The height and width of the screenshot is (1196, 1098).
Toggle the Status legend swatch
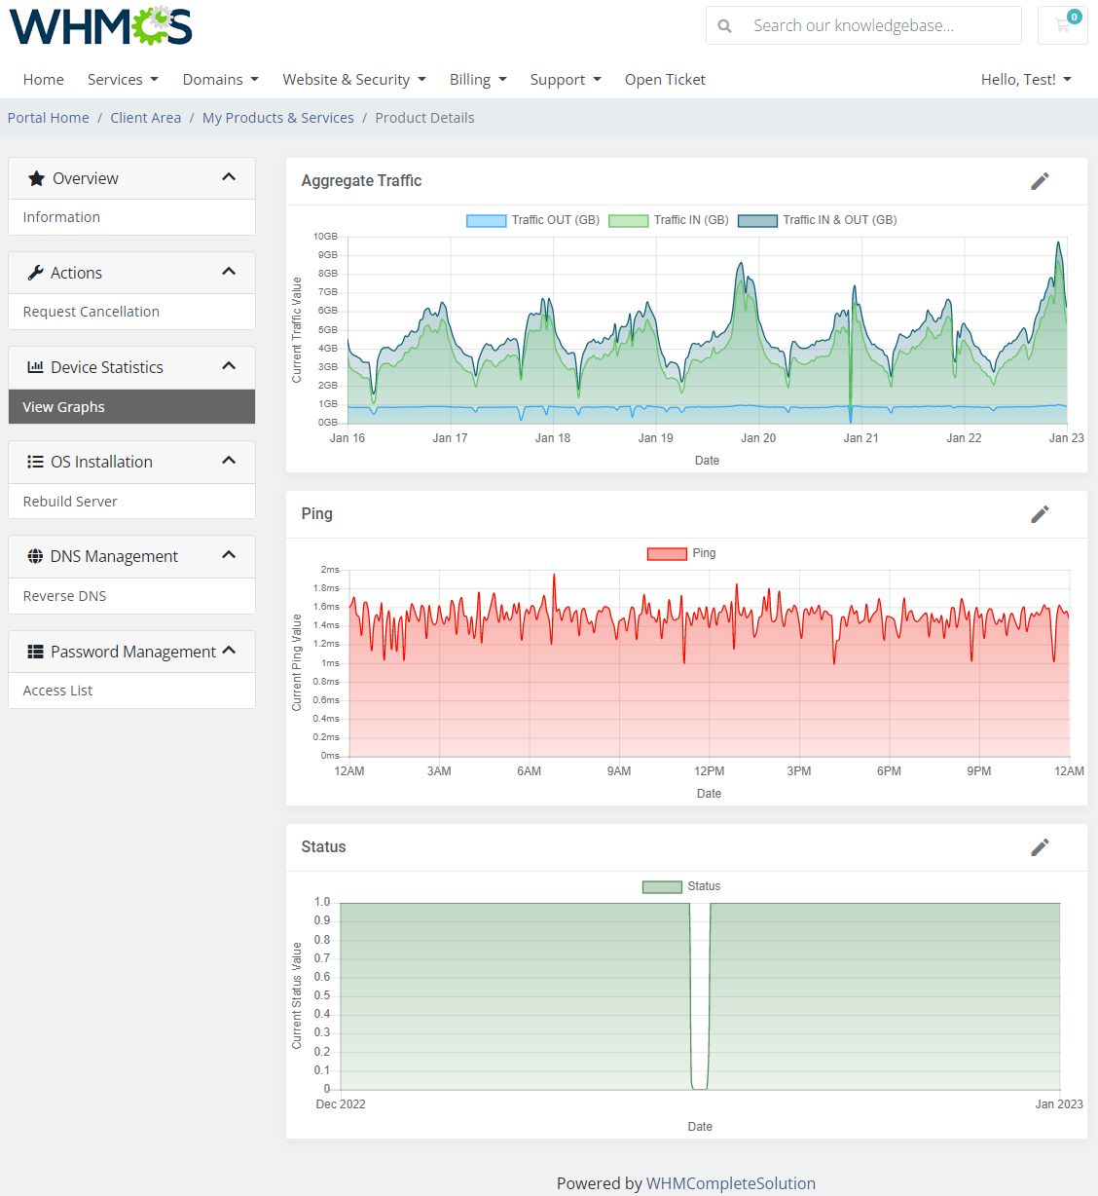662,886
